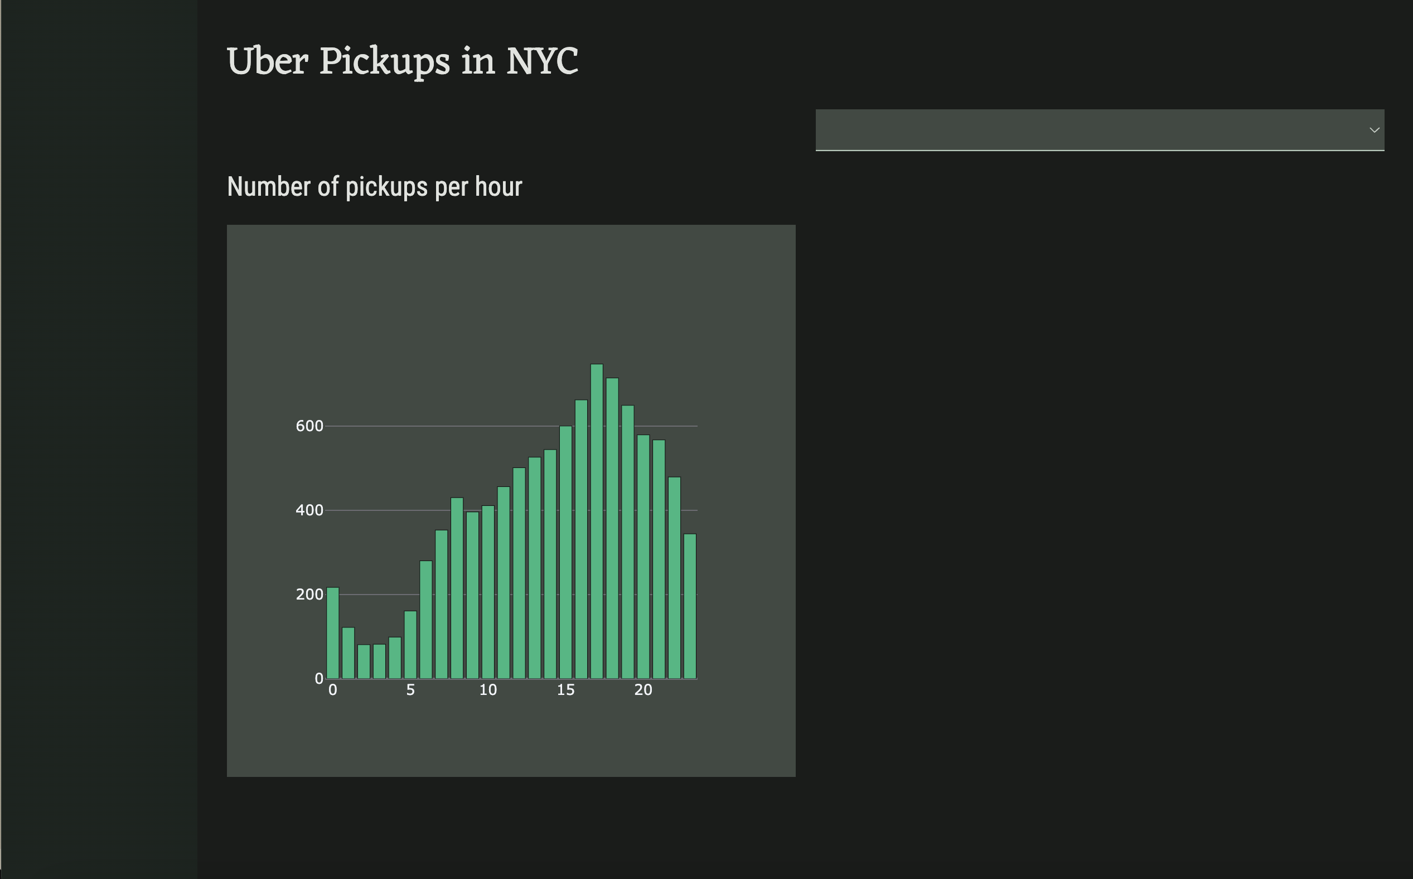
Task: Click the collapsed left sidebar area
Action: click(99, 407)
